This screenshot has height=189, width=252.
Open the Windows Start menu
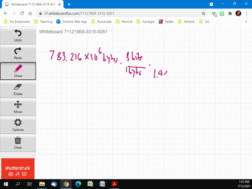click(6, 184)
